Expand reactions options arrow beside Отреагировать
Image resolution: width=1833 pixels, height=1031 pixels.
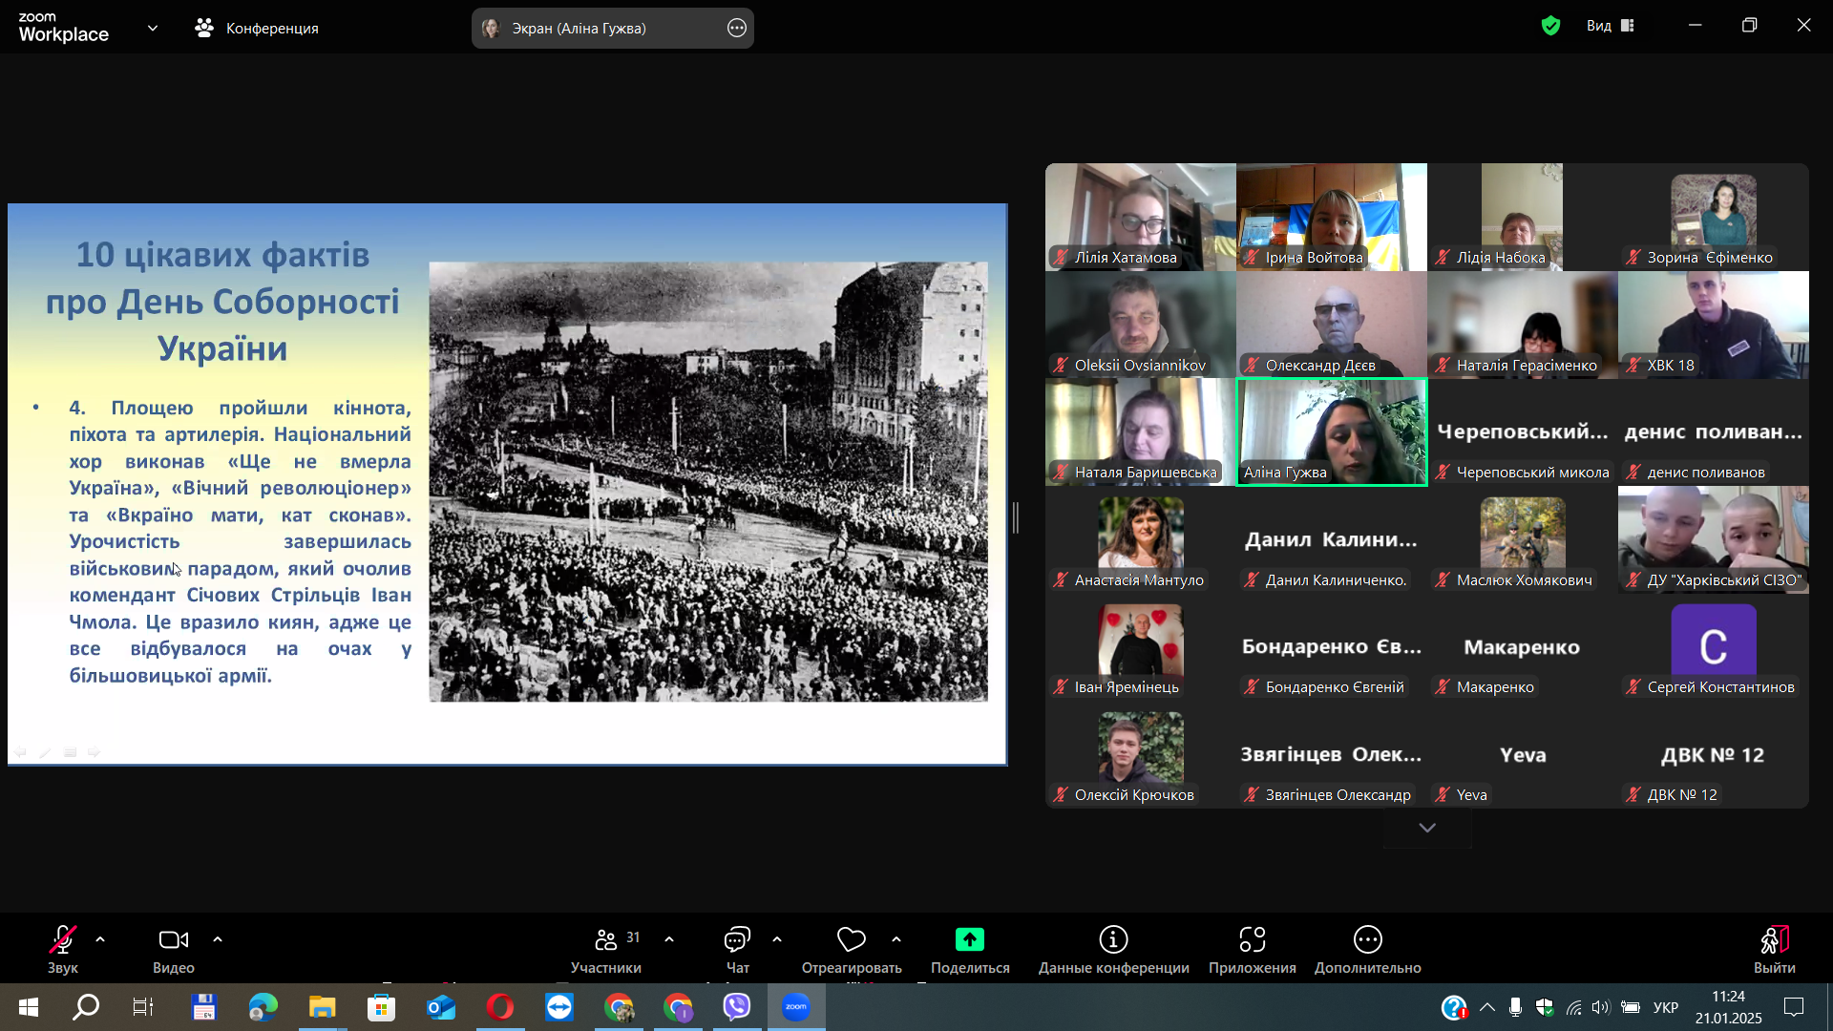tap(896, 939)
